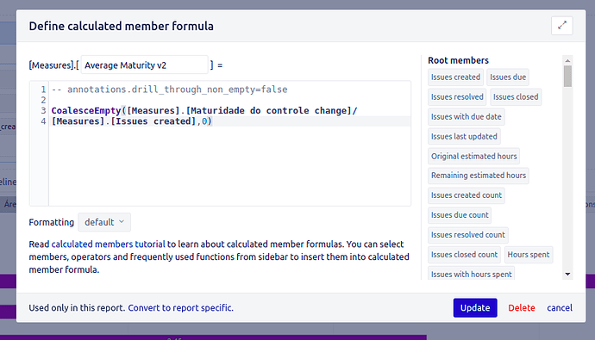Insert the Issues last updated member
The width and height of the screenshot is (595, 340).
464,136
